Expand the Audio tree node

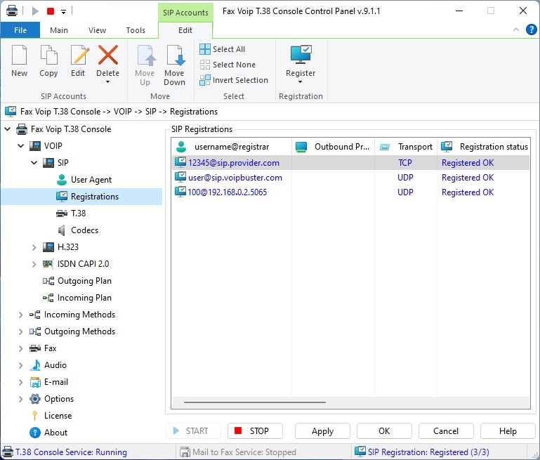point(20,365)
